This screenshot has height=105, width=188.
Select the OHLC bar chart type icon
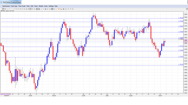pos(5,9)
